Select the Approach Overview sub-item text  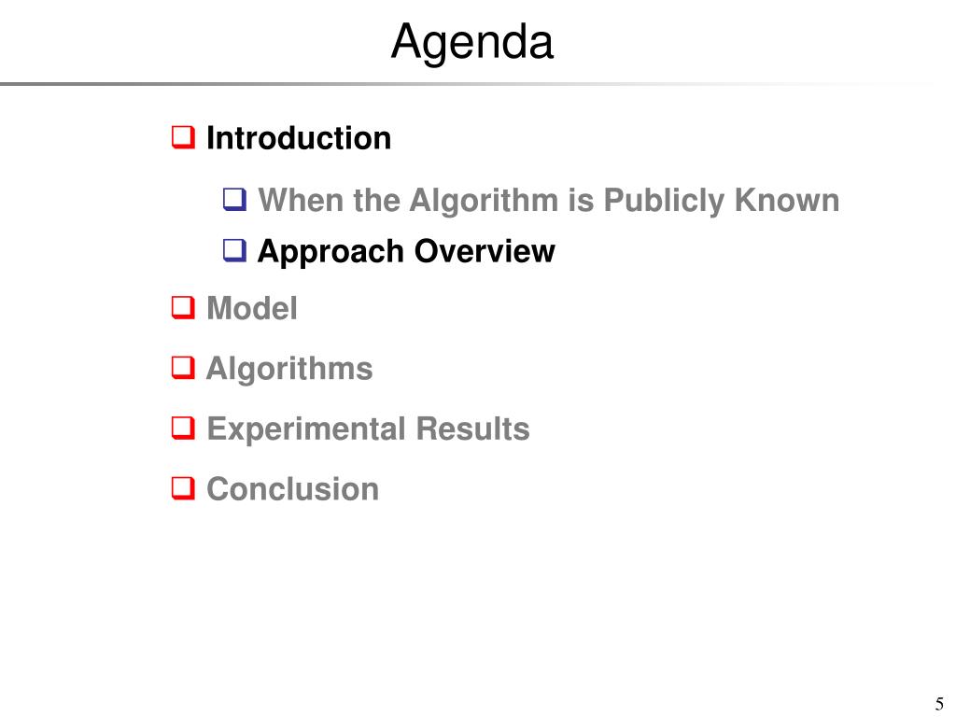coord(407,252)
